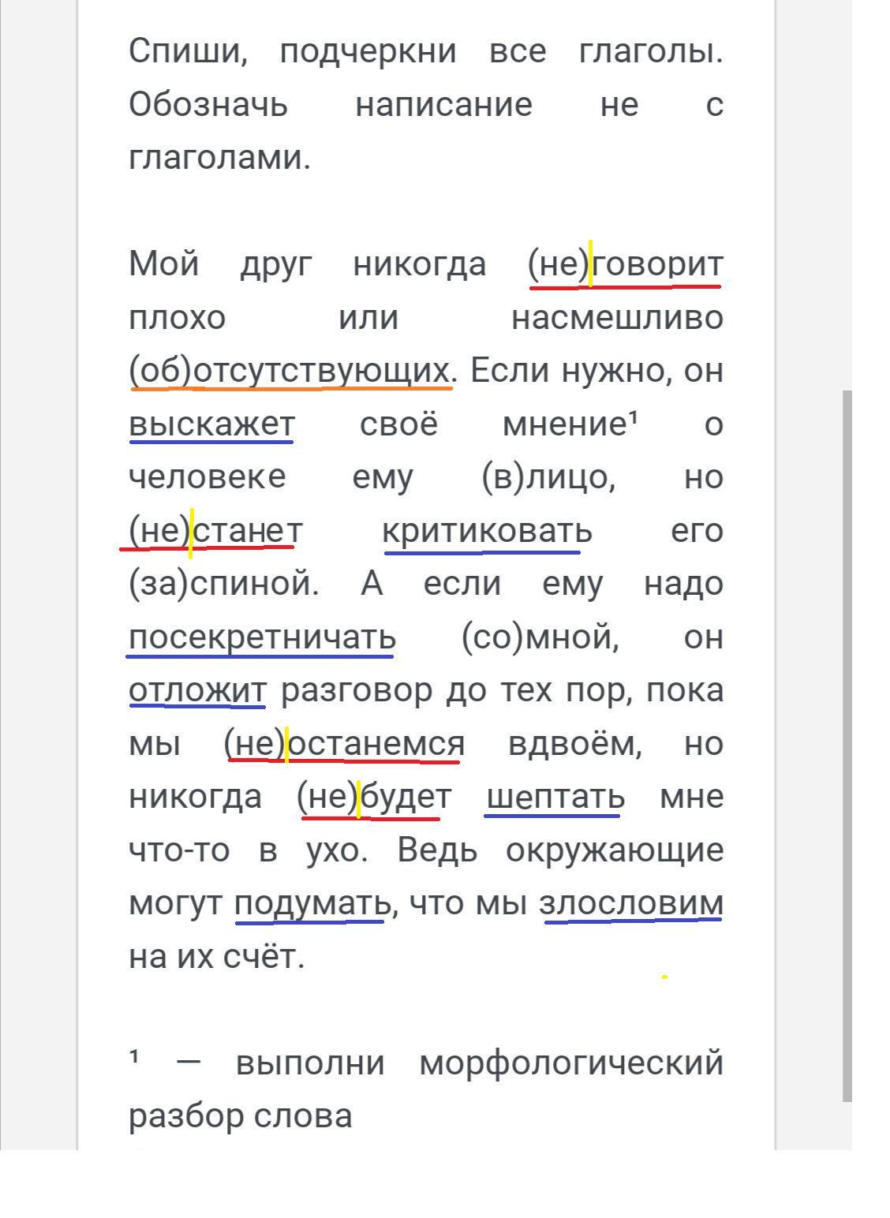Click the word "насмешливо"

(617, 318)
